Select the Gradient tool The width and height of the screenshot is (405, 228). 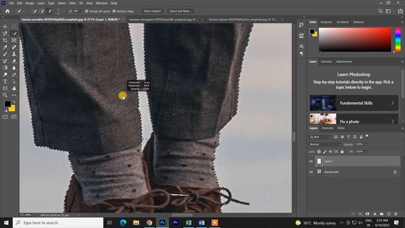(5, 68)
